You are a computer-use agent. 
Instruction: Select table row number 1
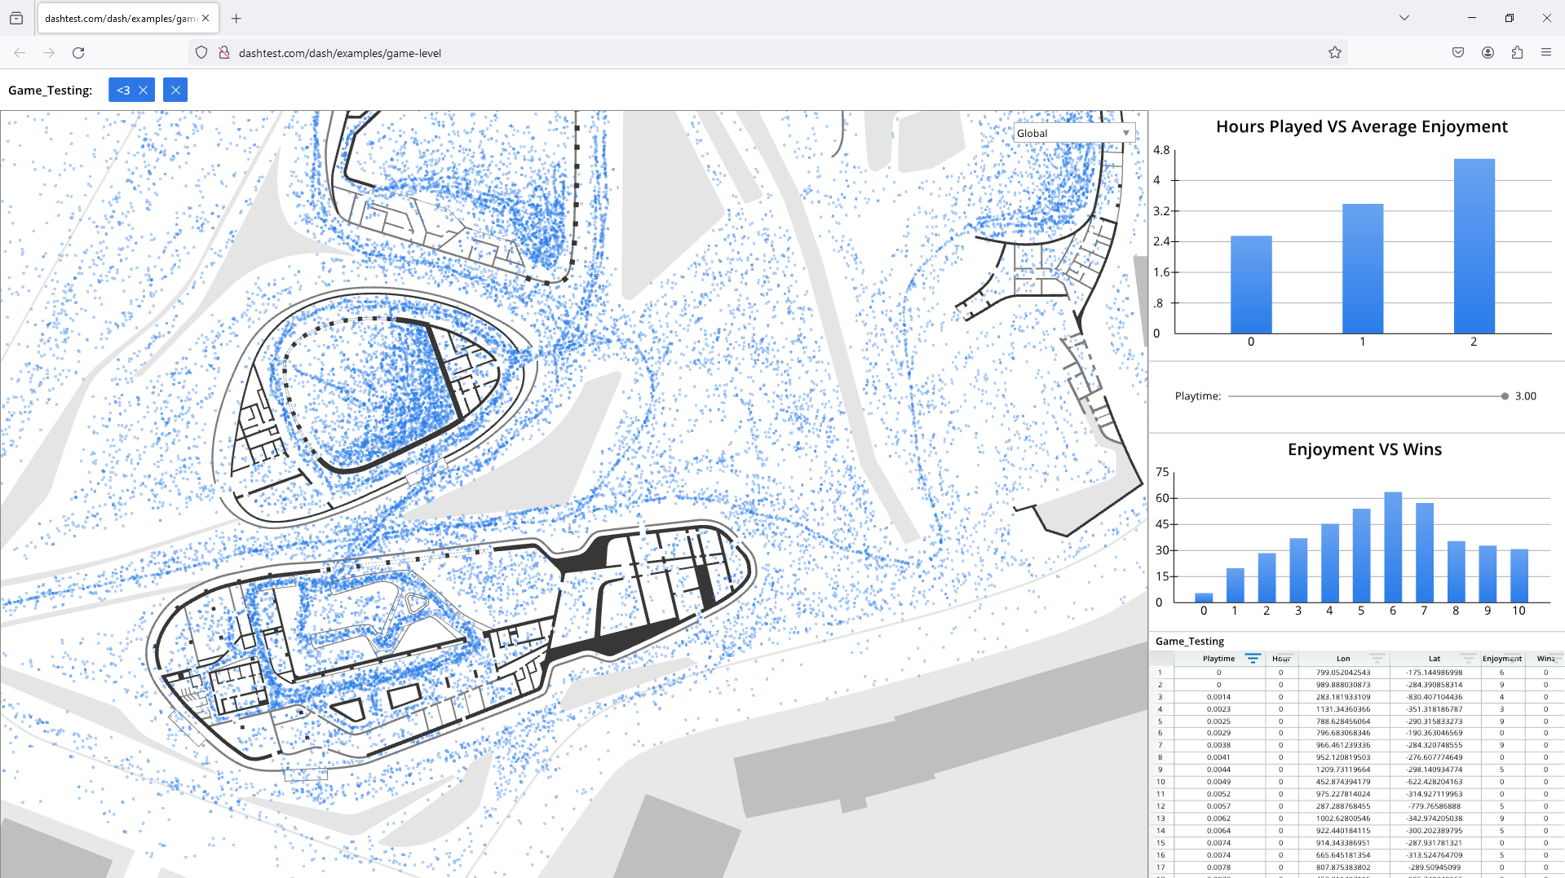[1160, 673]
